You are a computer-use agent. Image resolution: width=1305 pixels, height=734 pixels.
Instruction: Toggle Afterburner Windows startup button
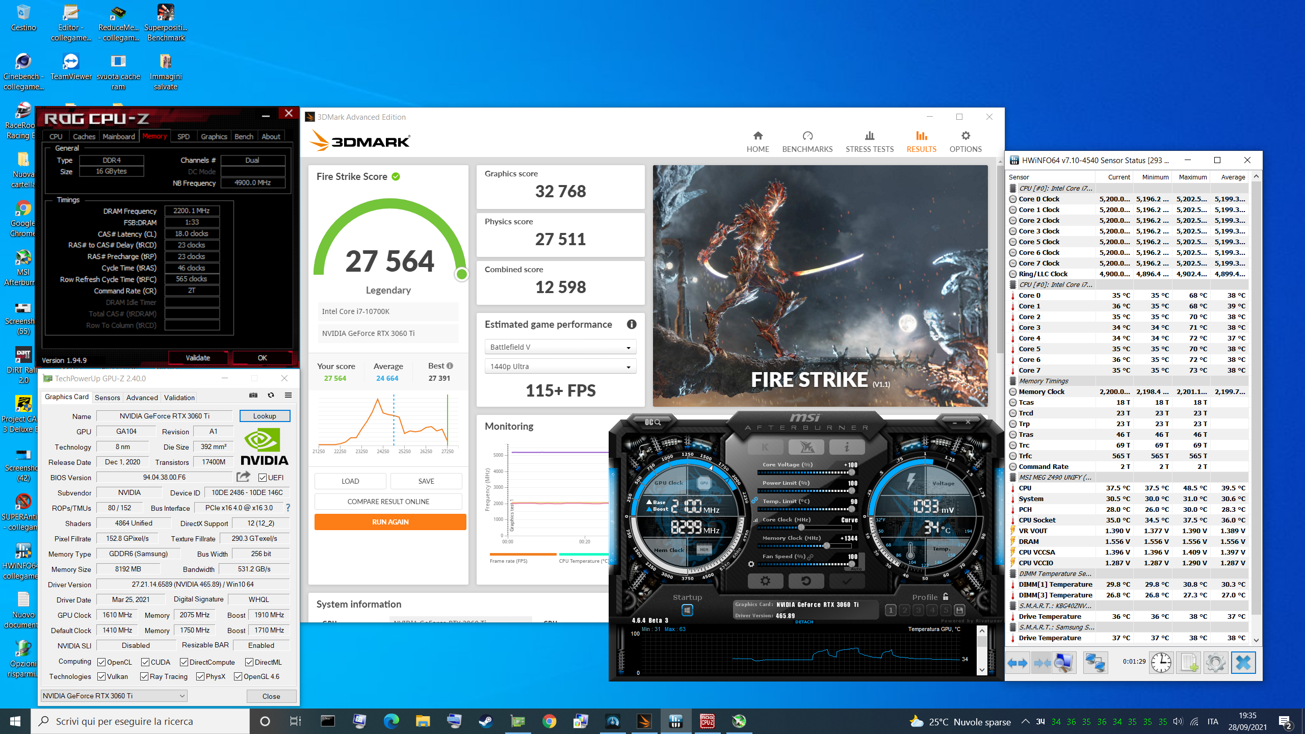pyautogui.click(x=687, y=610)
